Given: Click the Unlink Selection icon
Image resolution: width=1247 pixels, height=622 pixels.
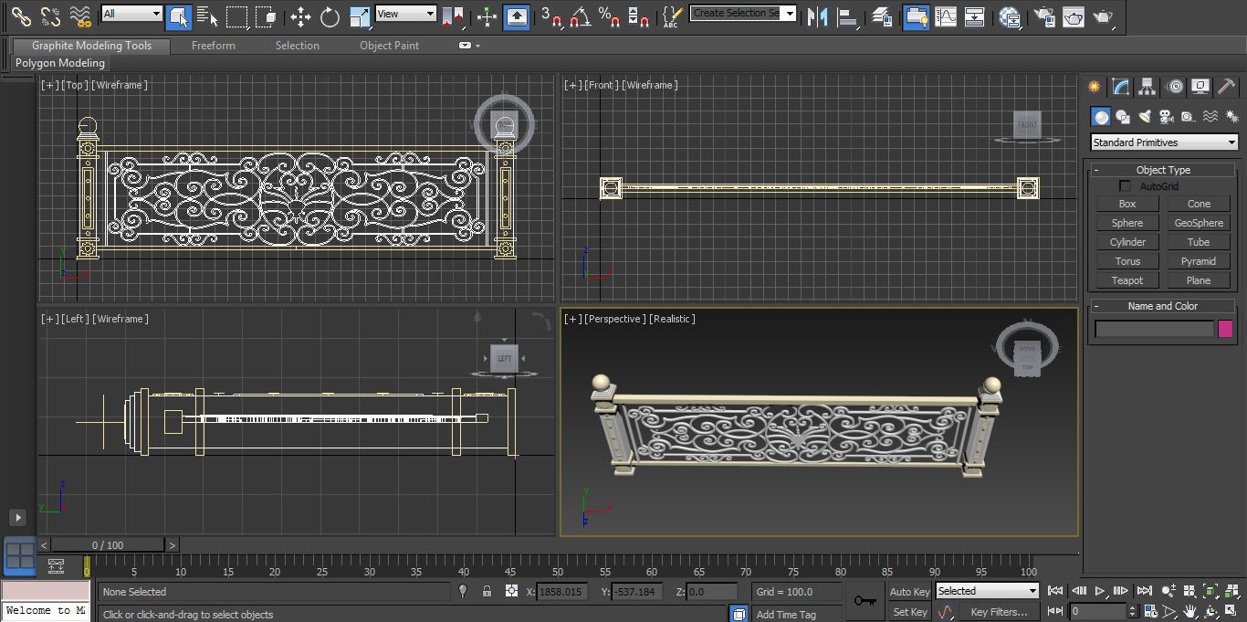Looking at the screenshot, I should (x=50, y=16).
